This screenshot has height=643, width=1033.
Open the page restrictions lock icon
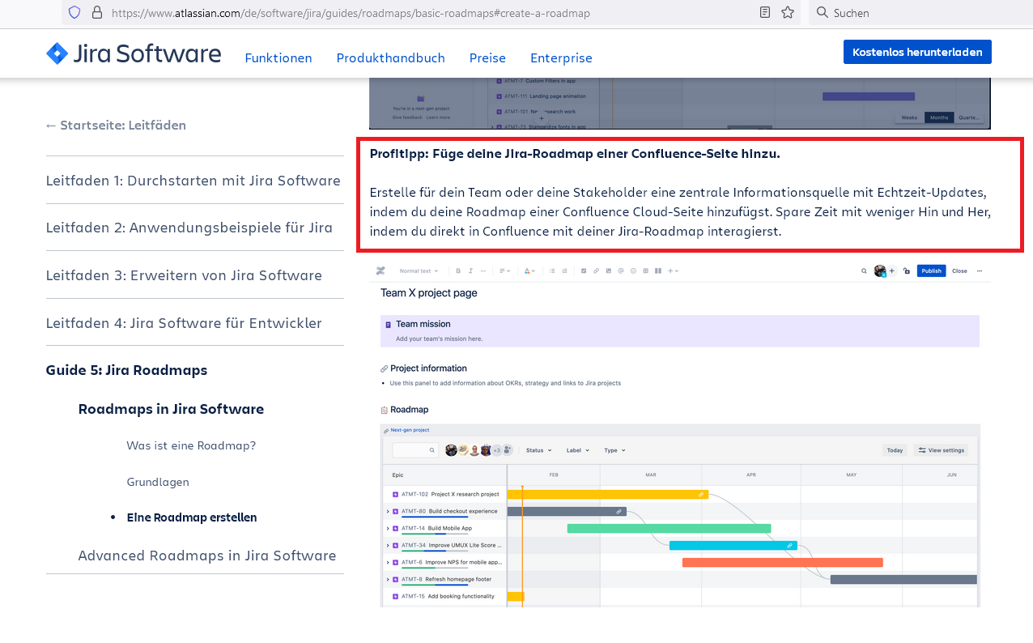pyautogui.click(x=907, y=270)
